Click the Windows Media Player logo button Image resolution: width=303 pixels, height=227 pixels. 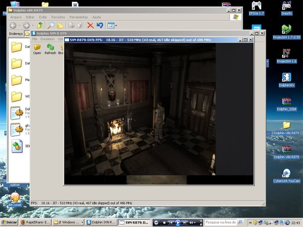(156, 223)
